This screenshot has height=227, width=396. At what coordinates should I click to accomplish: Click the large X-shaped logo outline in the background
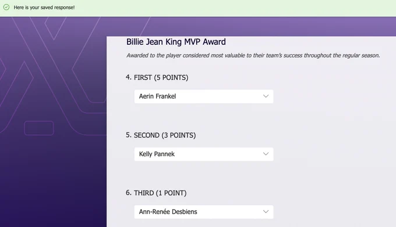53,75
